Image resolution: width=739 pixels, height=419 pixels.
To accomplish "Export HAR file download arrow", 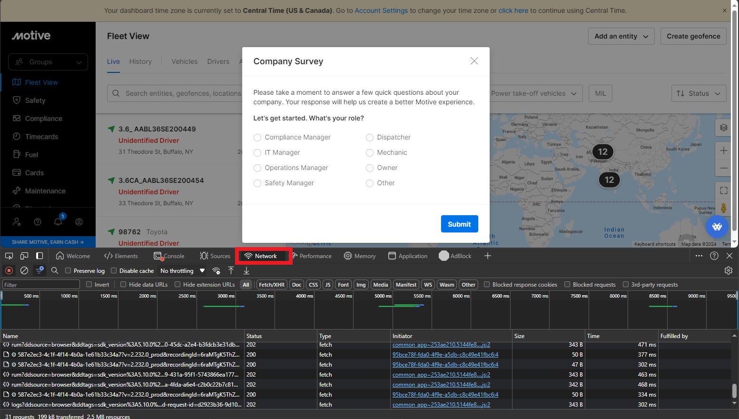I will pos(246,270).
